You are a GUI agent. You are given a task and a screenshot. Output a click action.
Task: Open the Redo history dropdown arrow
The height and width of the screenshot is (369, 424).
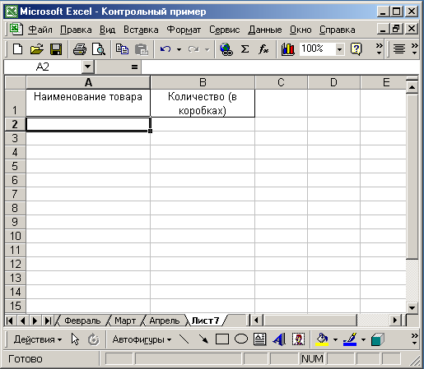click(207, 49)
